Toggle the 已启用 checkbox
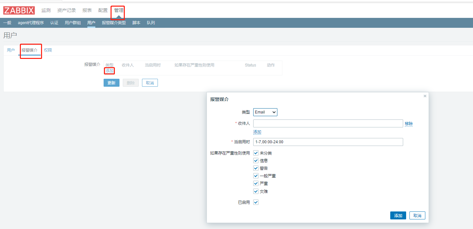 [x=256, y=202]
